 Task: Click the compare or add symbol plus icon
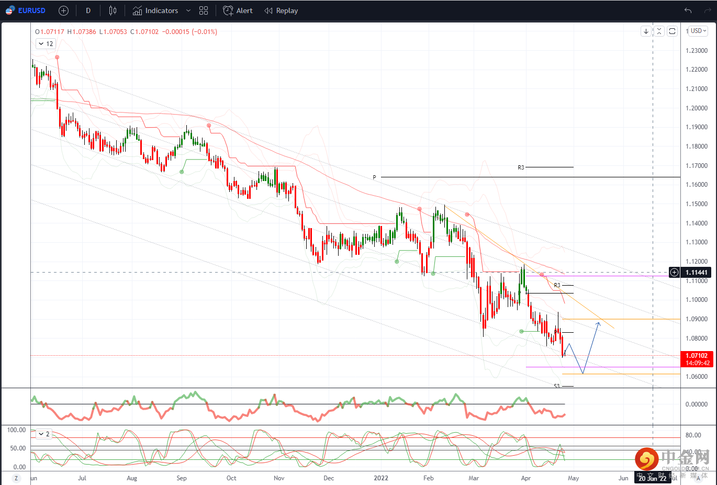pos(63,10)
